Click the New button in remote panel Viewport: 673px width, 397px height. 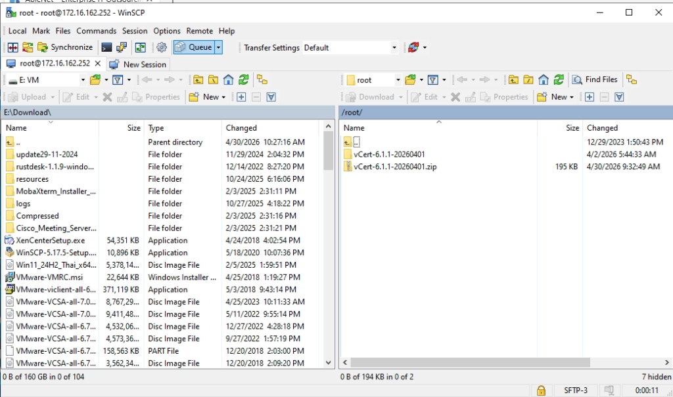(x=555, y=97)
